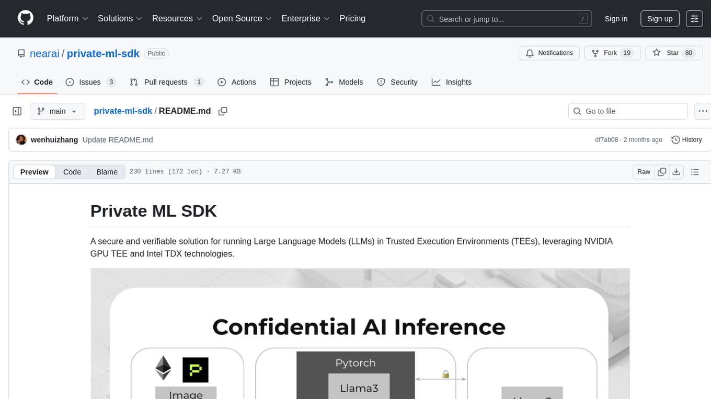This screenshot has height=399, width=711.
Task: Switch to Preview view
Action: point(35,172)
